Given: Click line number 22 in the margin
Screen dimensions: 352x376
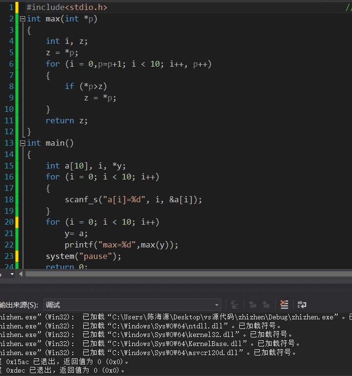Looking at the screenshot, I should pyautogui.click(x=9, y=245).
